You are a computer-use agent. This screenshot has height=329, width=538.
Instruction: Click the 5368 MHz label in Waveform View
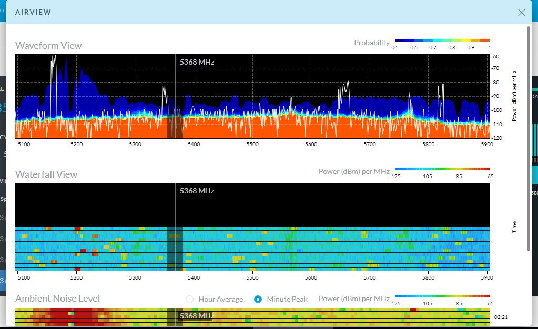pyautogui.click(x=197, y=62)
